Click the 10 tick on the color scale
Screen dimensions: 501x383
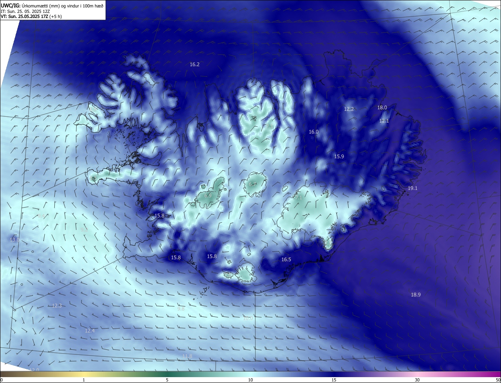[250, 380]
